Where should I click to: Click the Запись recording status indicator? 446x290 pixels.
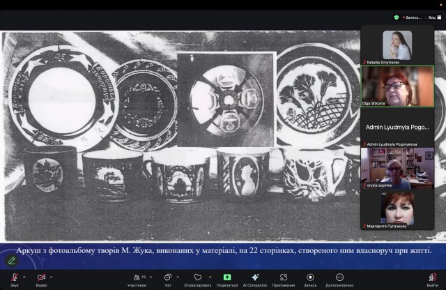413,17
